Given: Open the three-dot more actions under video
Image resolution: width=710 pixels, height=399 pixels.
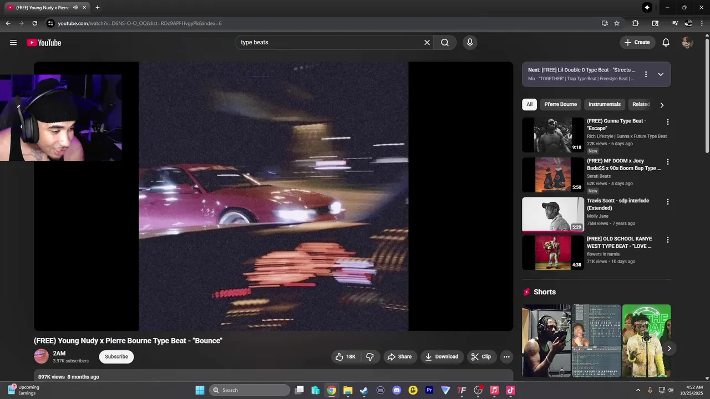Looking at the screenshot, I should (506, 357).
